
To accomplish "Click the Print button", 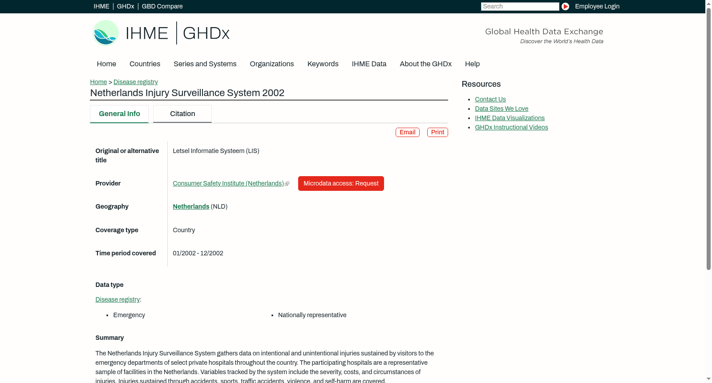I will click(x=437, y=132).
